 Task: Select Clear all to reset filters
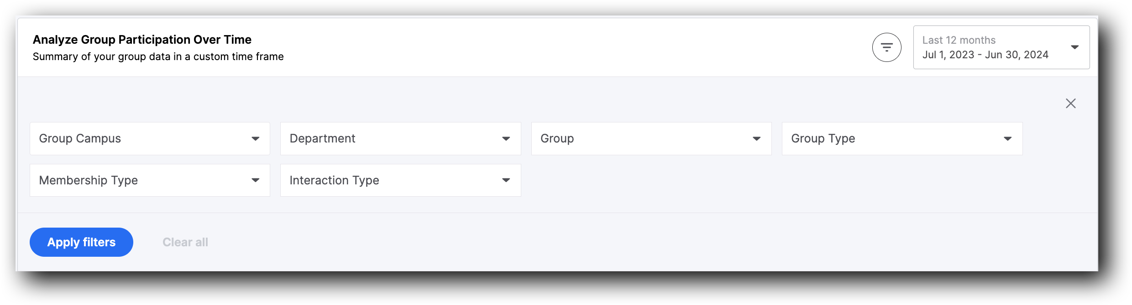click(185, 242)
